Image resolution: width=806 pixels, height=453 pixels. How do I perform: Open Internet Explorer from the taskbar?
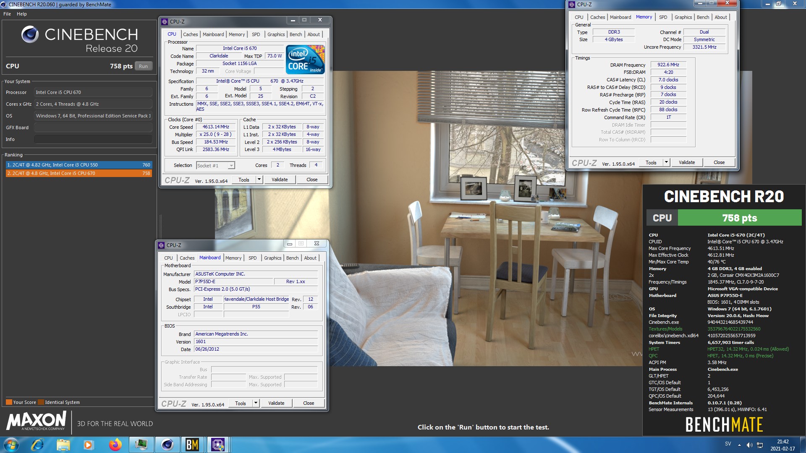pos(38,445)
